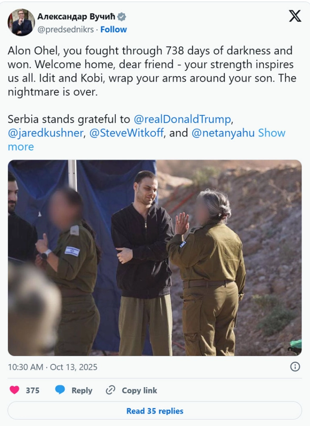Open the info icon beside the date
Image resolution: width=310 pixels, height=426 pixels.
pos(295,367)
